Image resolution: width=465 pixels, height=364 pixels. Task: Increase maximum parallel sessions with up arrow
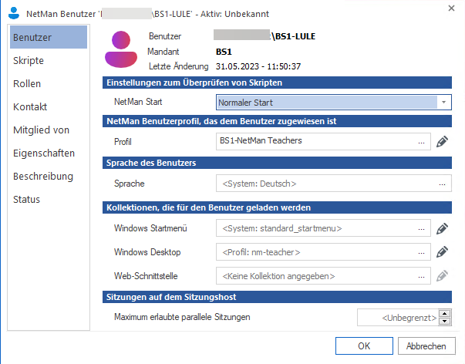point(444,313)
